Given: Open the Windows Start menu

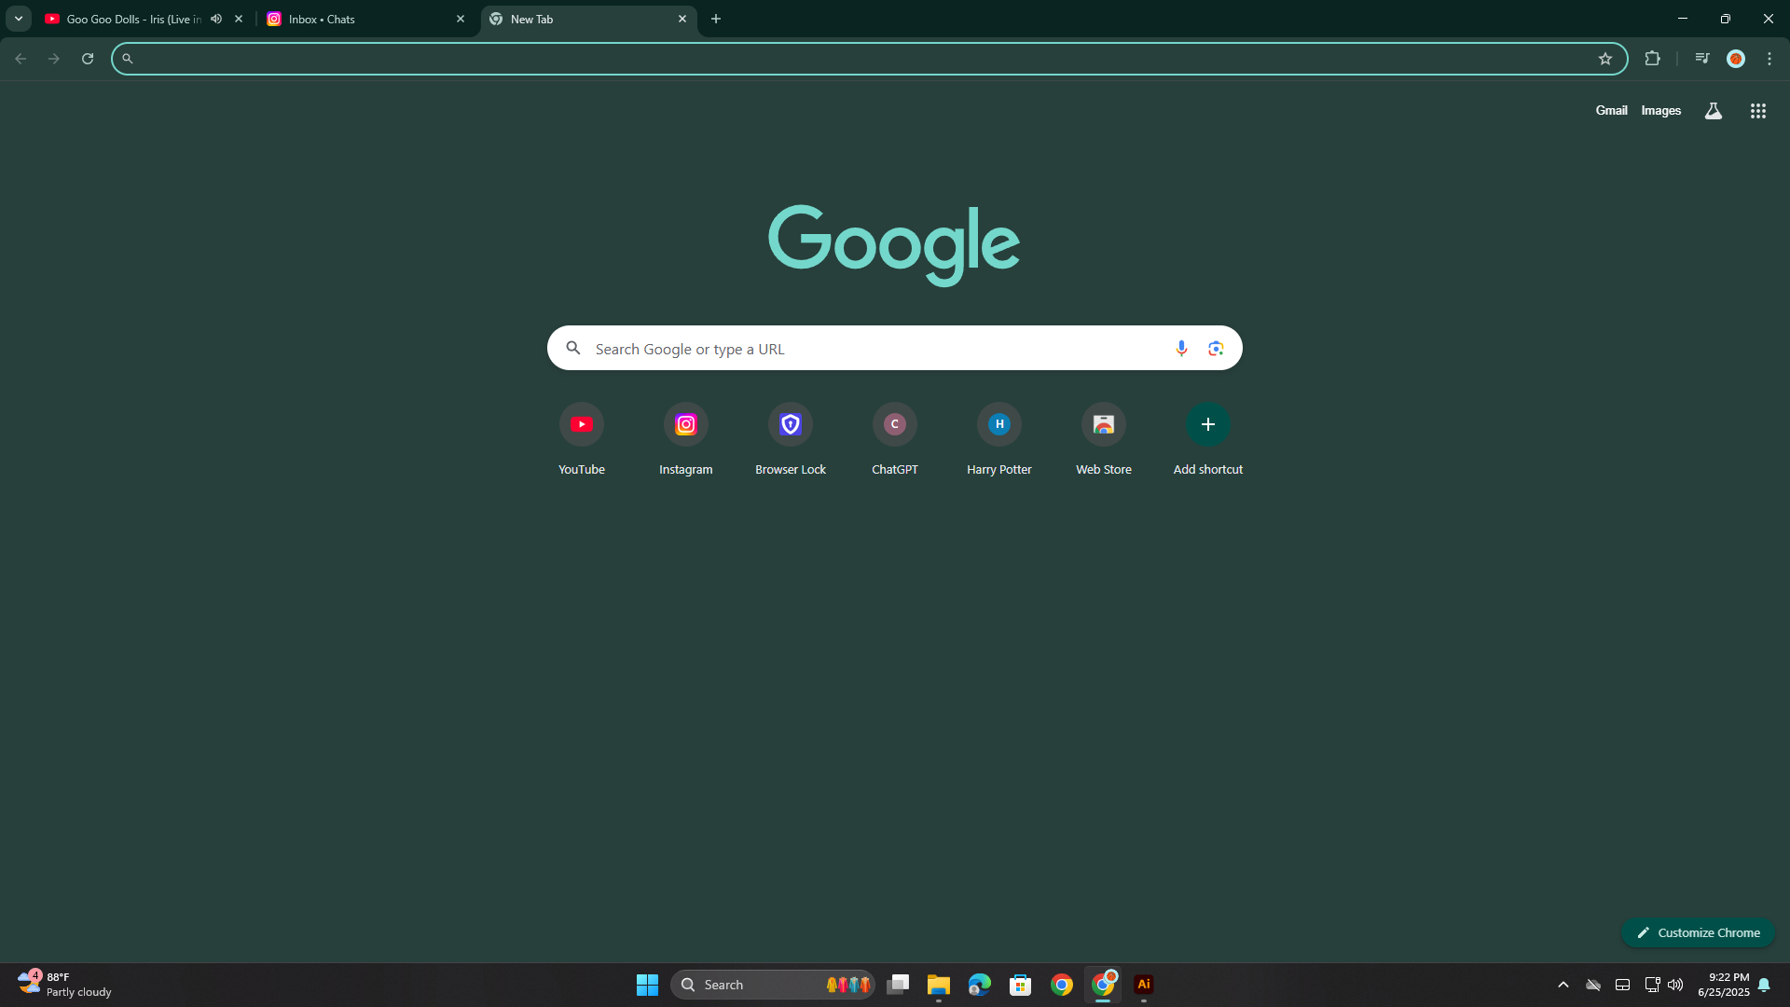Looking at the screenshot, I should tap(647, 985).
